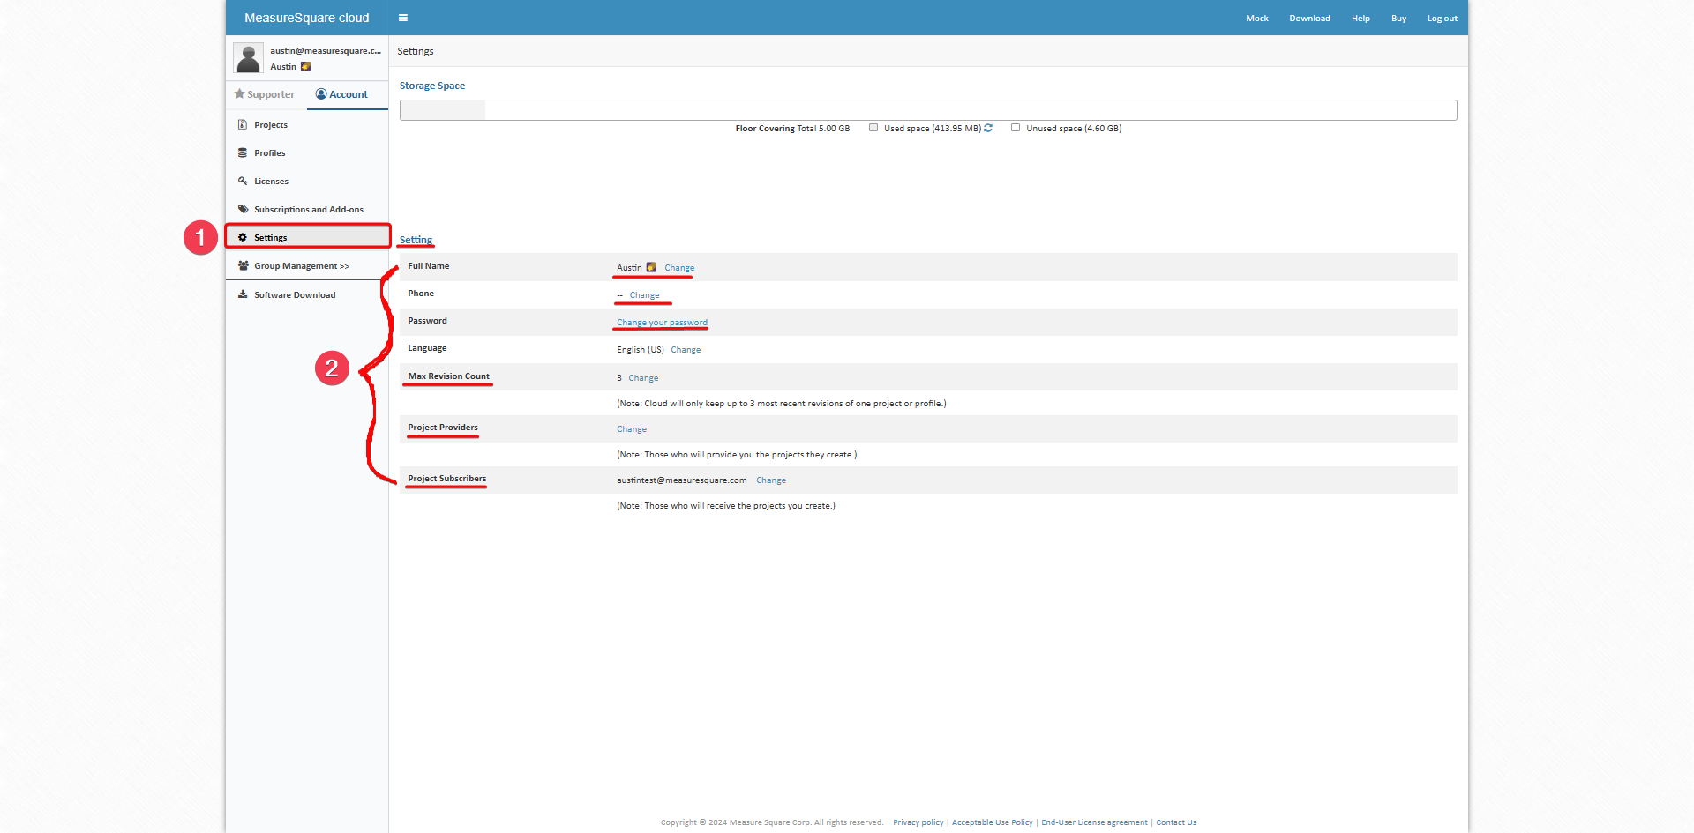Click the user avatar picture
1694x833 pixels.
[x=248, y=58]
